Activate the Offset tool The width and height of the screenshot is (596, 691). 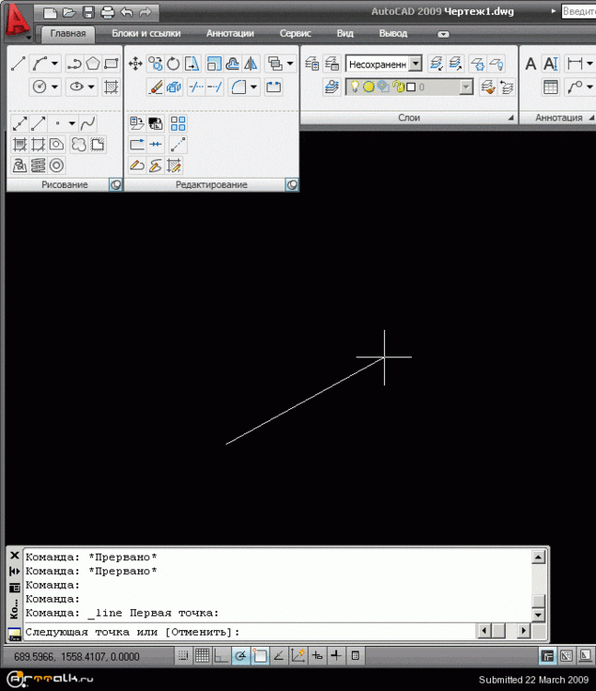click(x=232, y=64)
